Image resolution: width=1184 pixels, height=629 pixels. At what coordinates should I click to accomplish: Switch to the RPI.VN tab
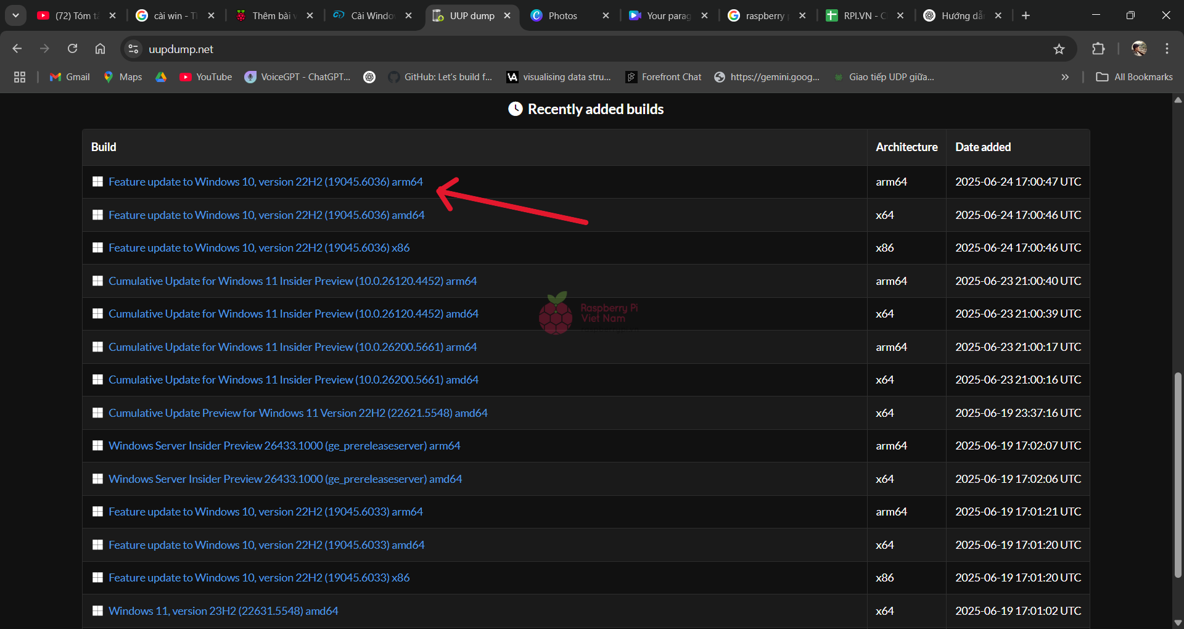[x=857, y=15]
